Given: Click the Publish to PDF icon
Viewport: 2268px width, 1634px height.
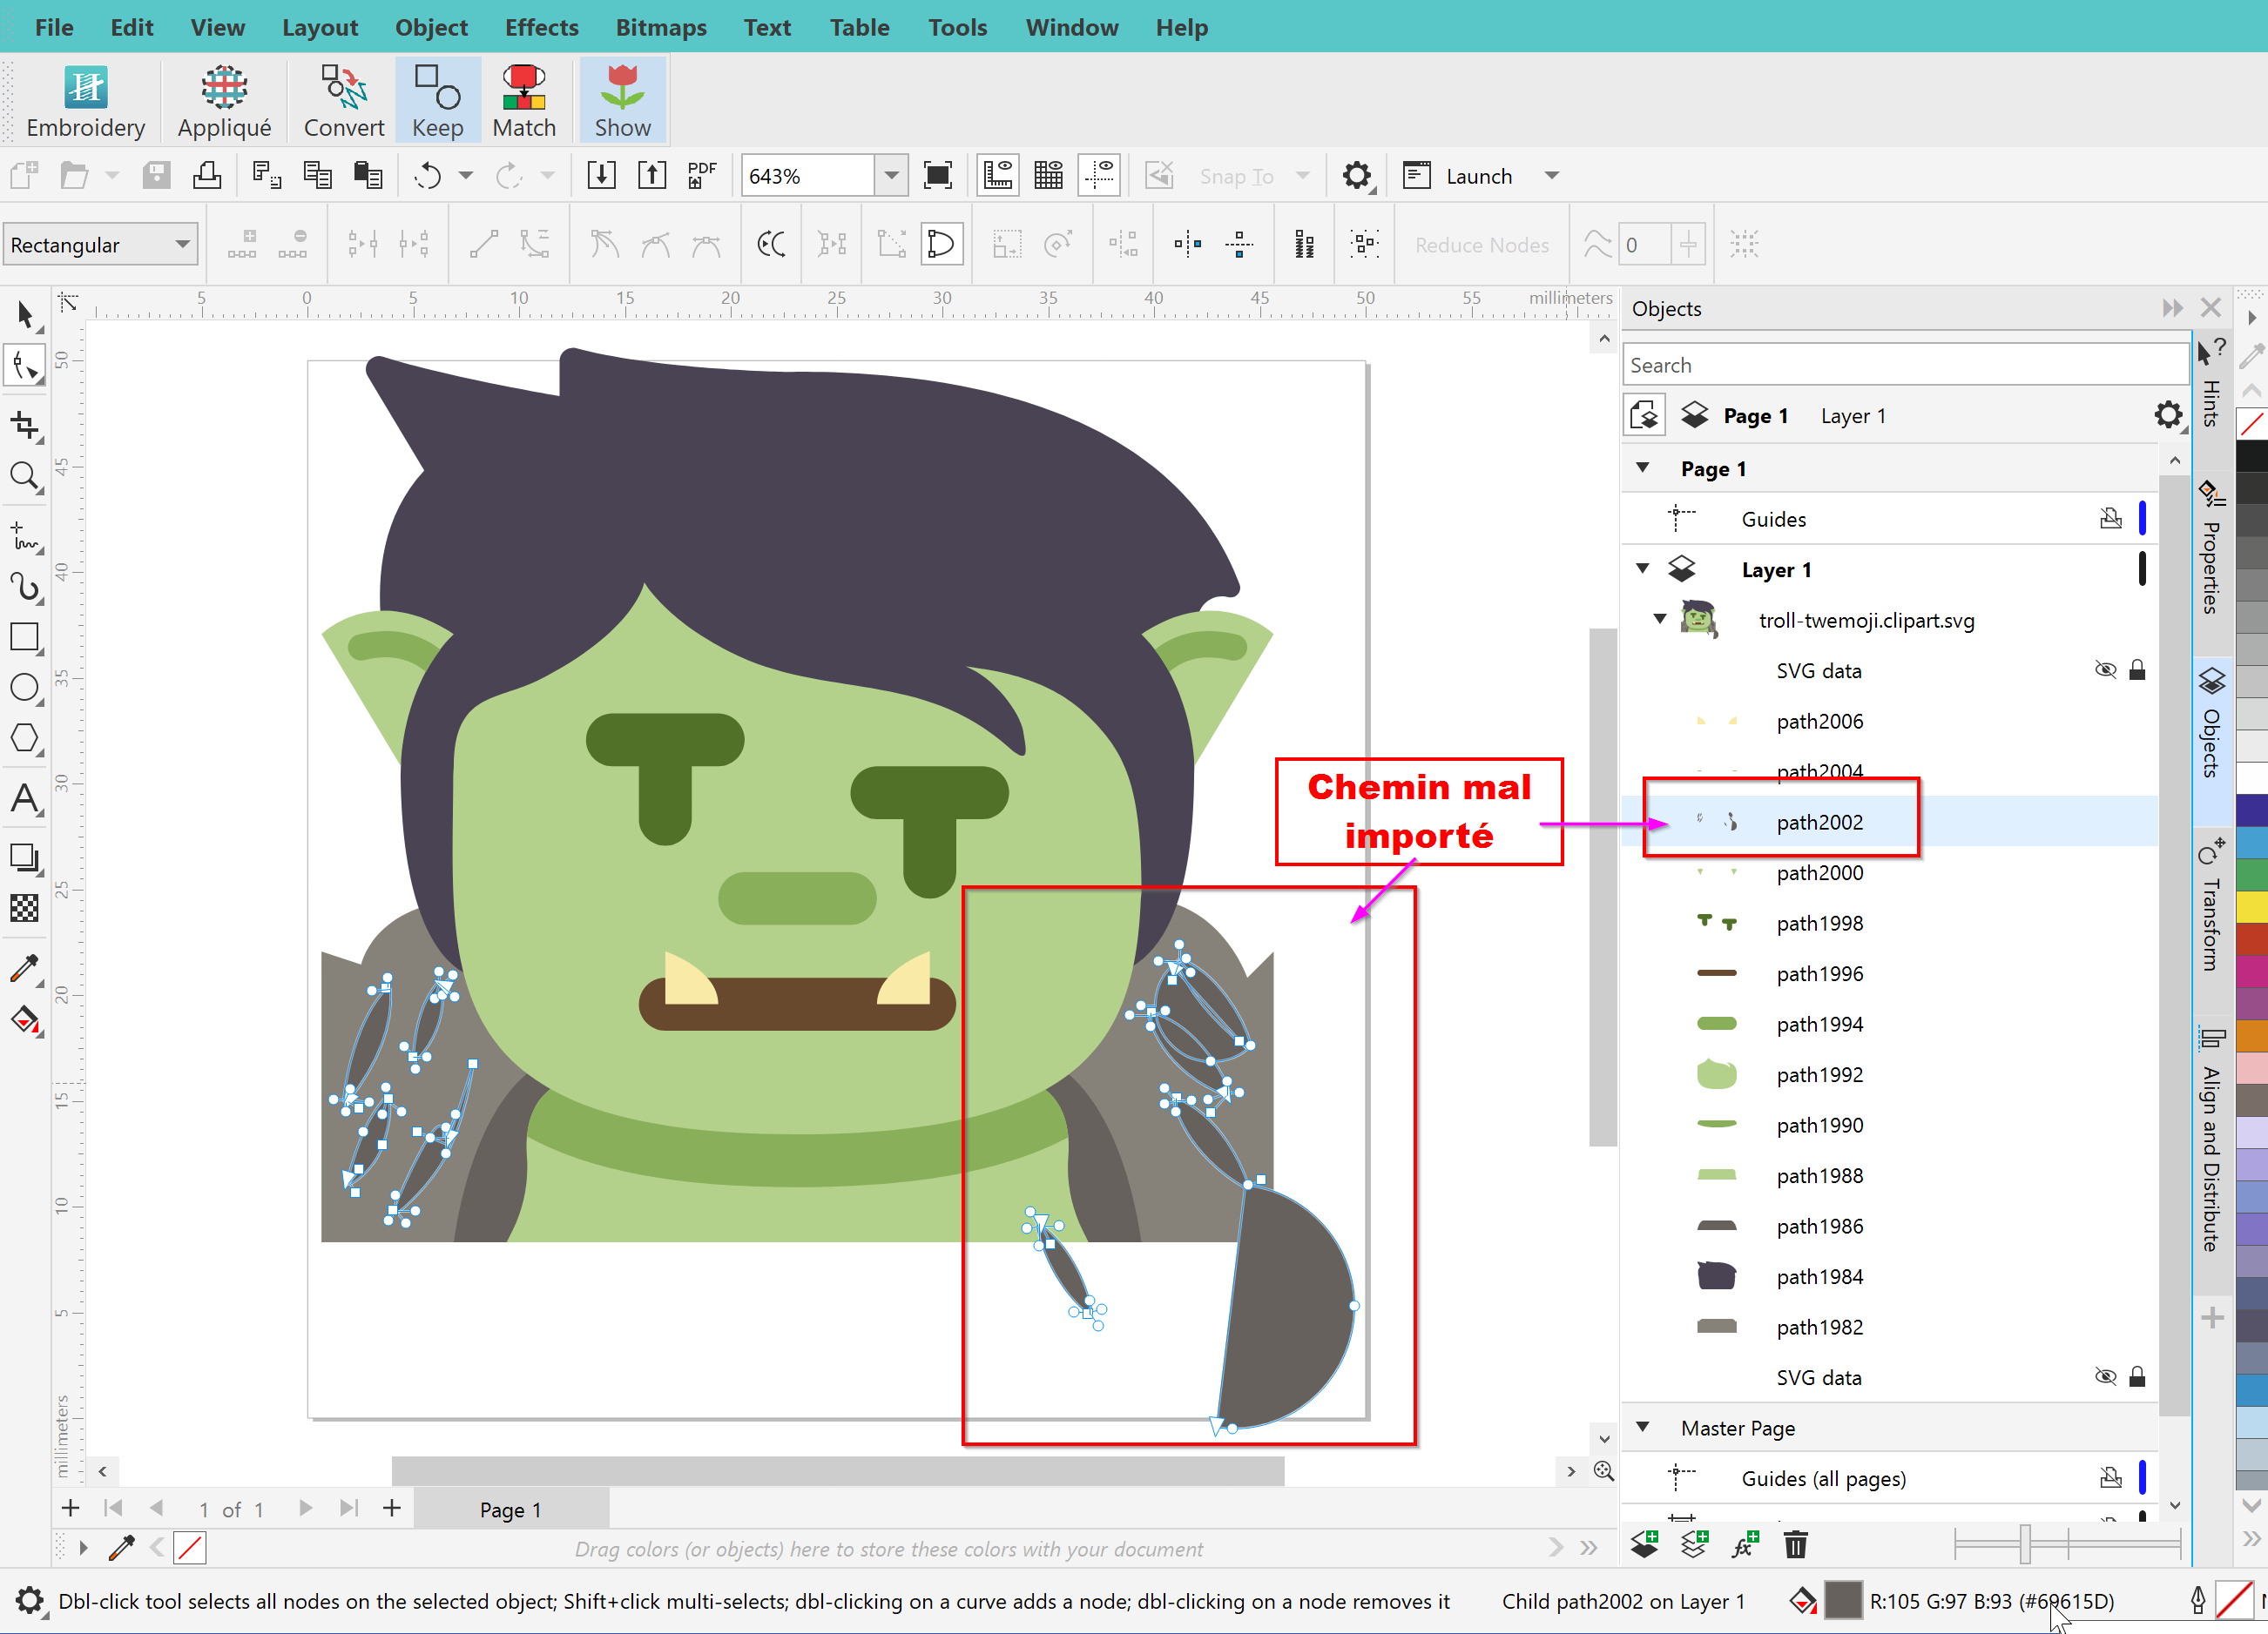Looking at the screenshot, I should 701,176.
